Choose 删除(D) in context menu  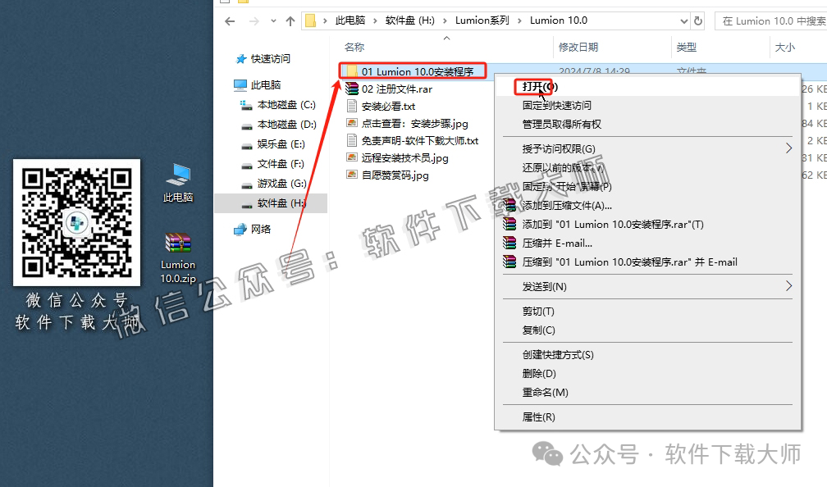coord(539,374)
